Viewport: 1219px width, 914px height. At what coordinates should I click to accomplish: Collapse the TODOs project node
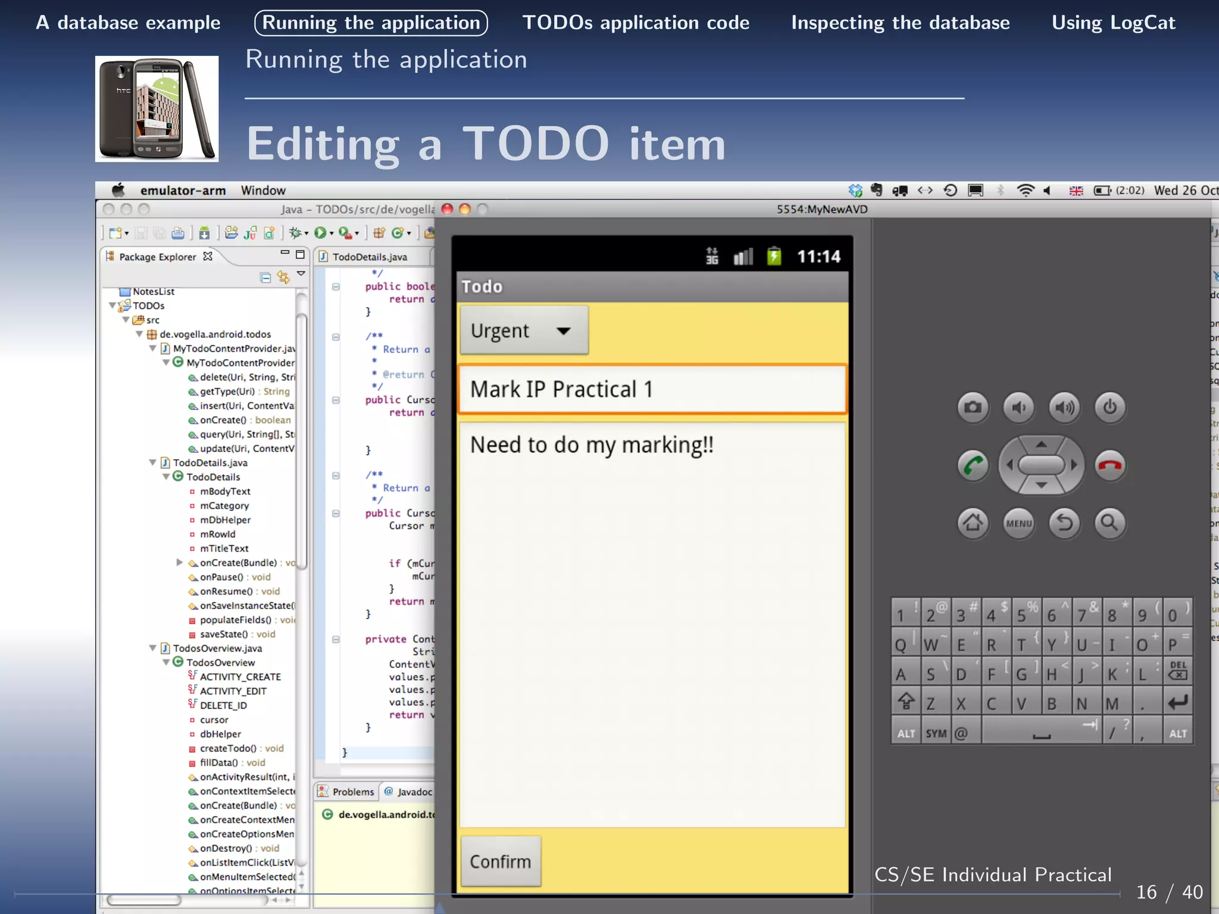pyautogui.click(x=112, y=305)
